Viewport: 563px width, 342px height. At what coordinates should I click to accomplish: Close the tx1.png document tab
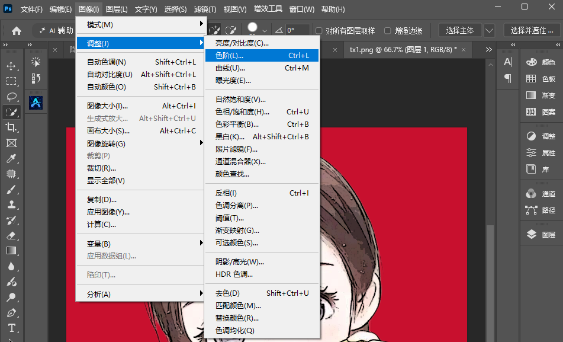(464, 50)
